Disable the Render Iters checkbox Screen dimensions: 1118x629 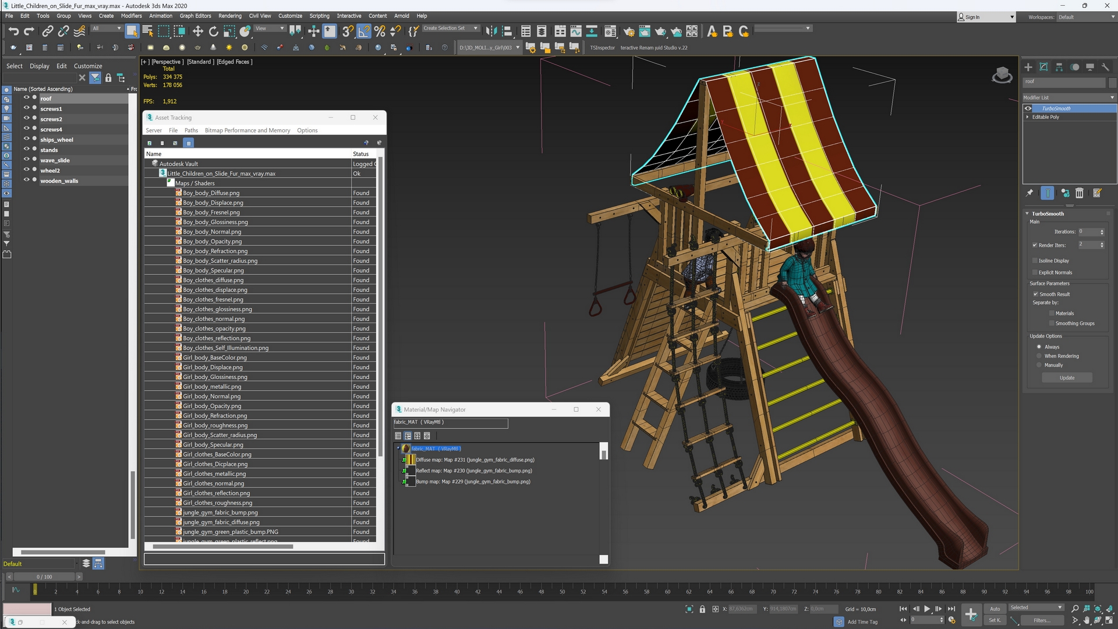point(1035,245)
